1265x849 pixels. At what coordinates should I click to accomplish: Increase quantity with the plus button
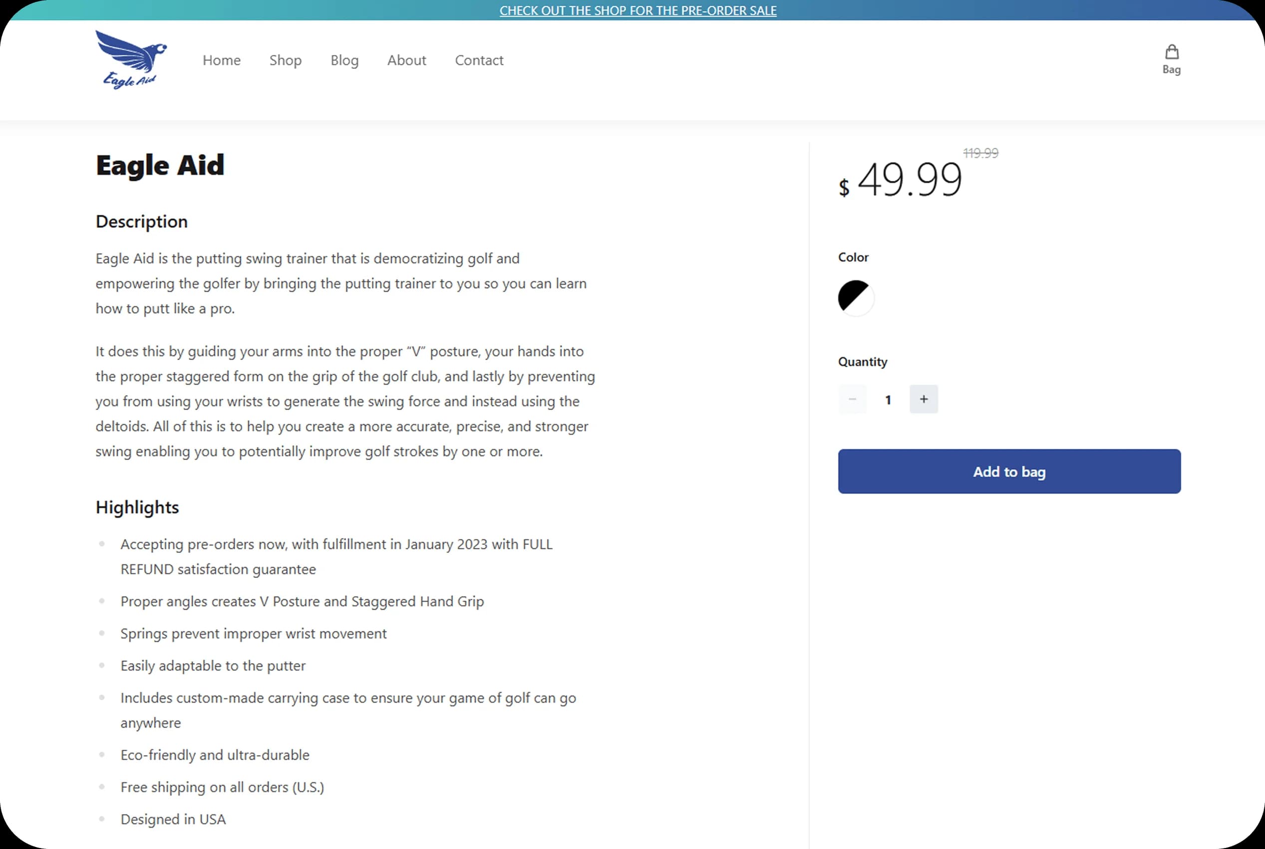click(x=924, y=399)
